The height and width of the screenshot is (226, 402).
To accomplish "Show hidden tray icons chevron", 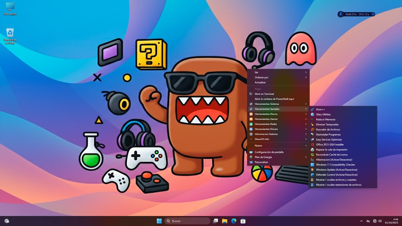I will click(361, 221).
